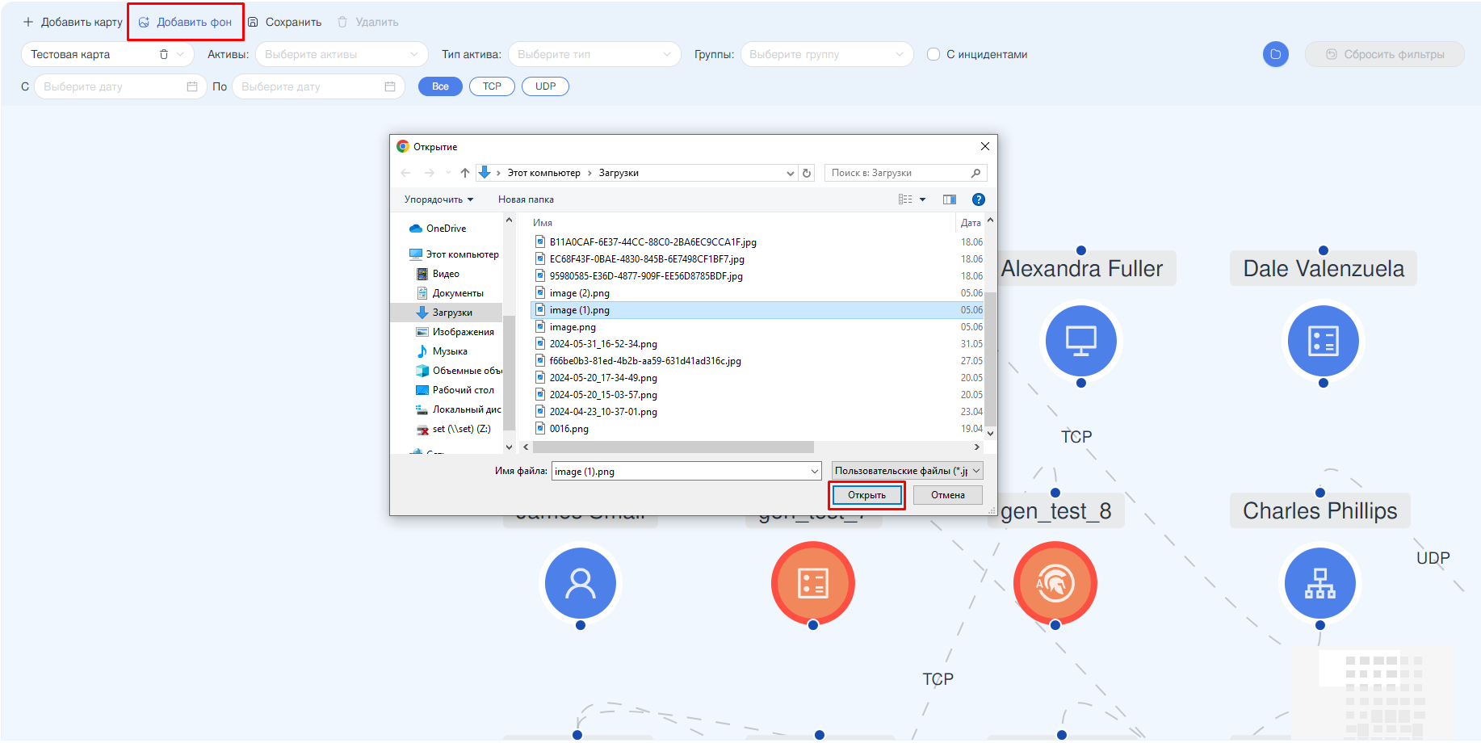Open the 'Выберите активы' dropdown
This screenshot has height=743, width=1481.
point(341,54)
